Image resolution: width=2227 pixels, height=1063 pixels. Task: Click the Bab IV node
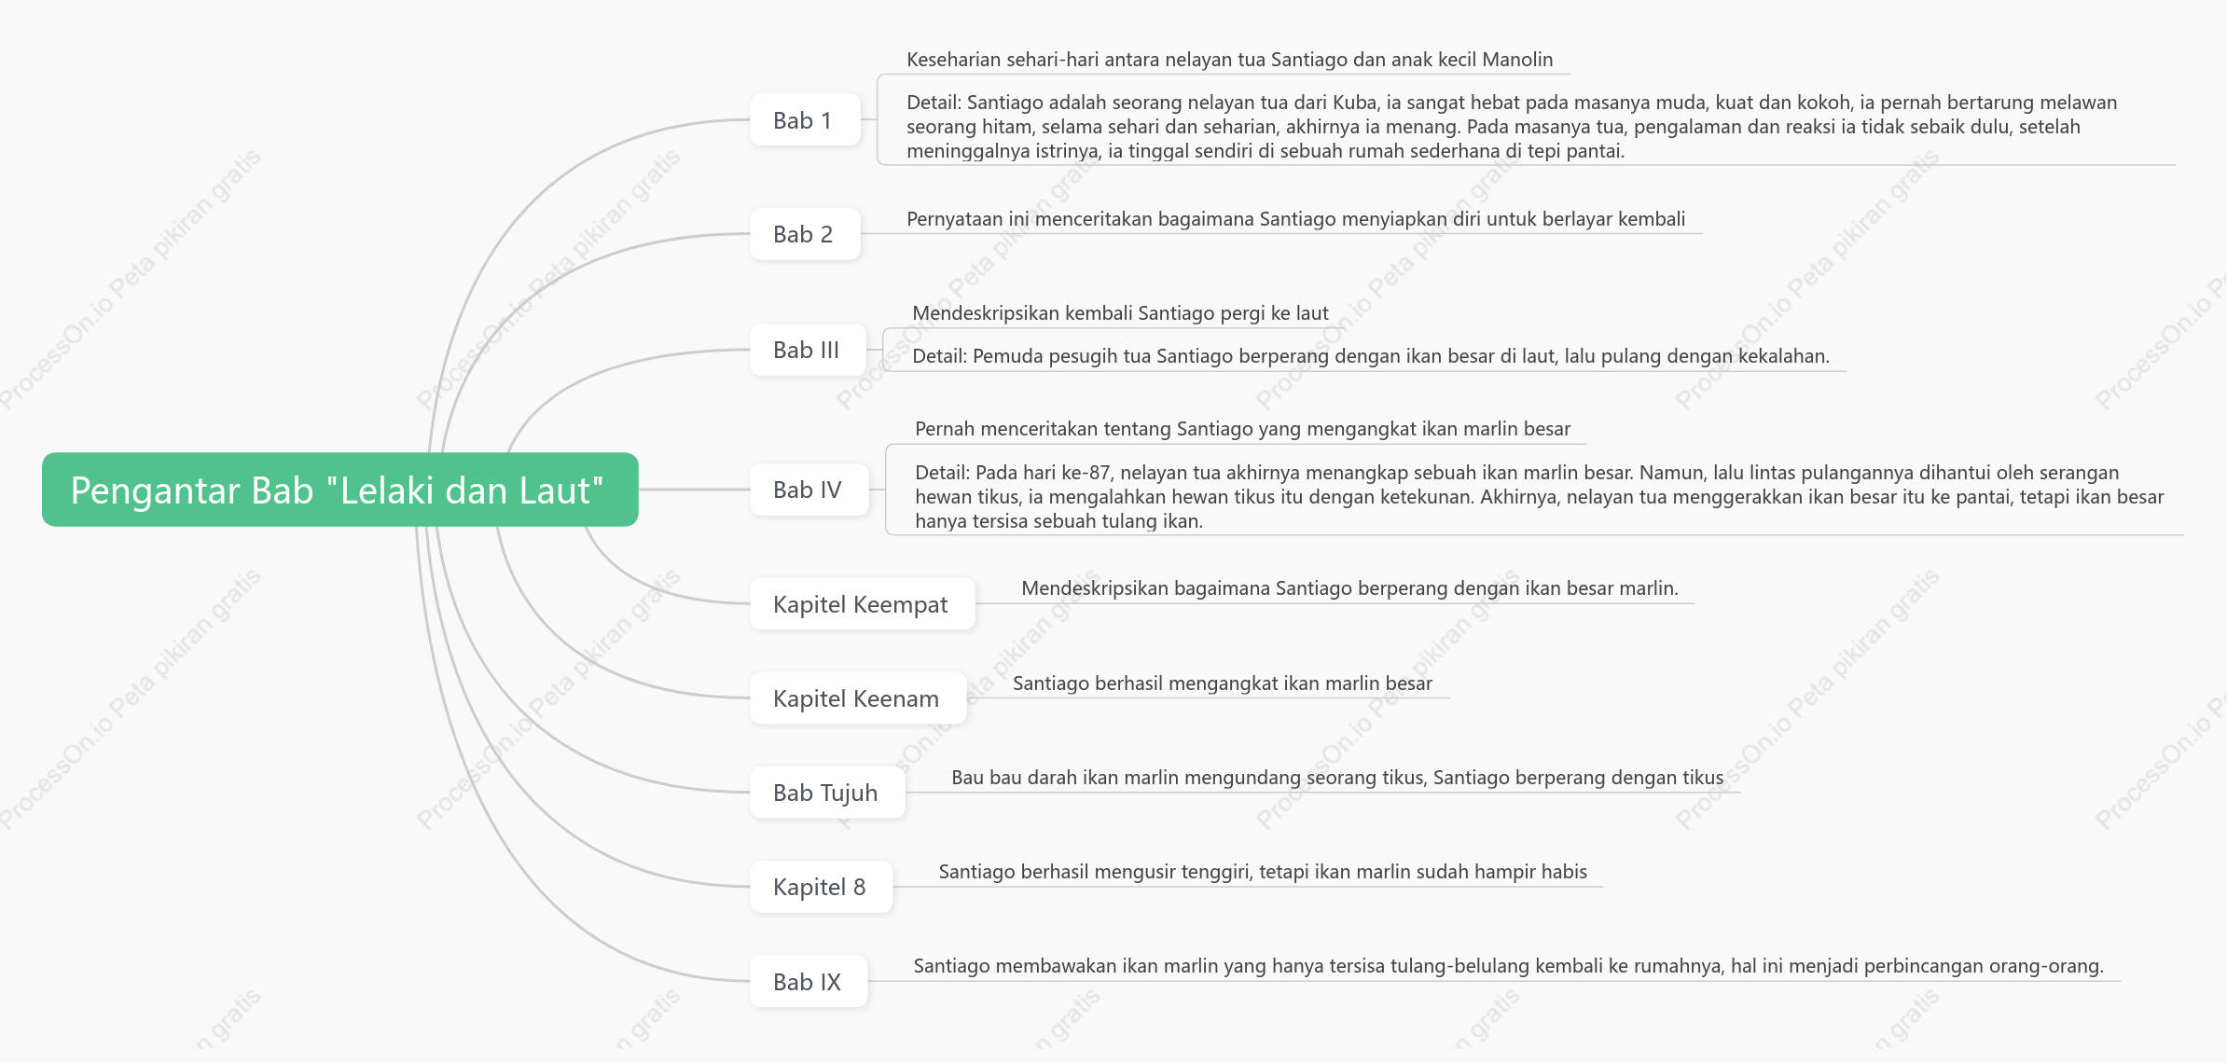tap(809, 490)
